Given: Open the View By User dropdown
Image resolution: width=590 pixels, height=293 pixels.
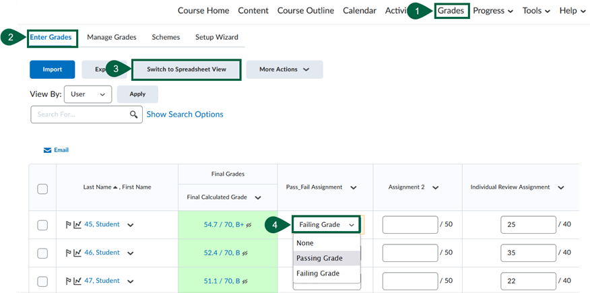Looking at the screenshot, I should coord(88,94).
